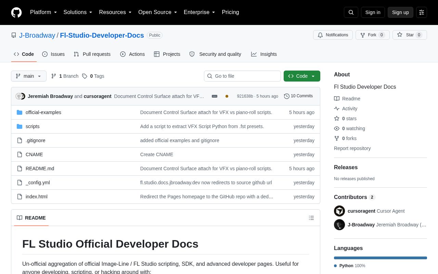
Task: Expand the Solutions menu
Action: (78, 12)
